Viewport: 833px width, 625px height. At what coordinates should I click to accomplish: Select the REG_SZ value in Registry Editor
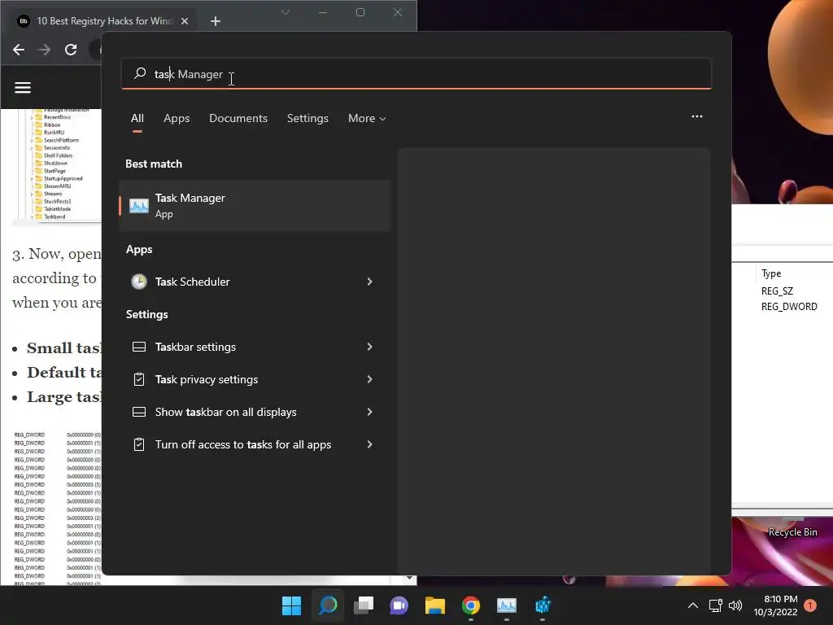(777, 291)
